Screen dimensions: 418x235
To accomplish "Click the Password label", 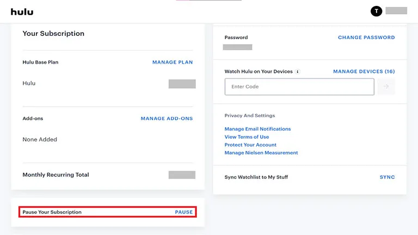I will pos(236,38).
